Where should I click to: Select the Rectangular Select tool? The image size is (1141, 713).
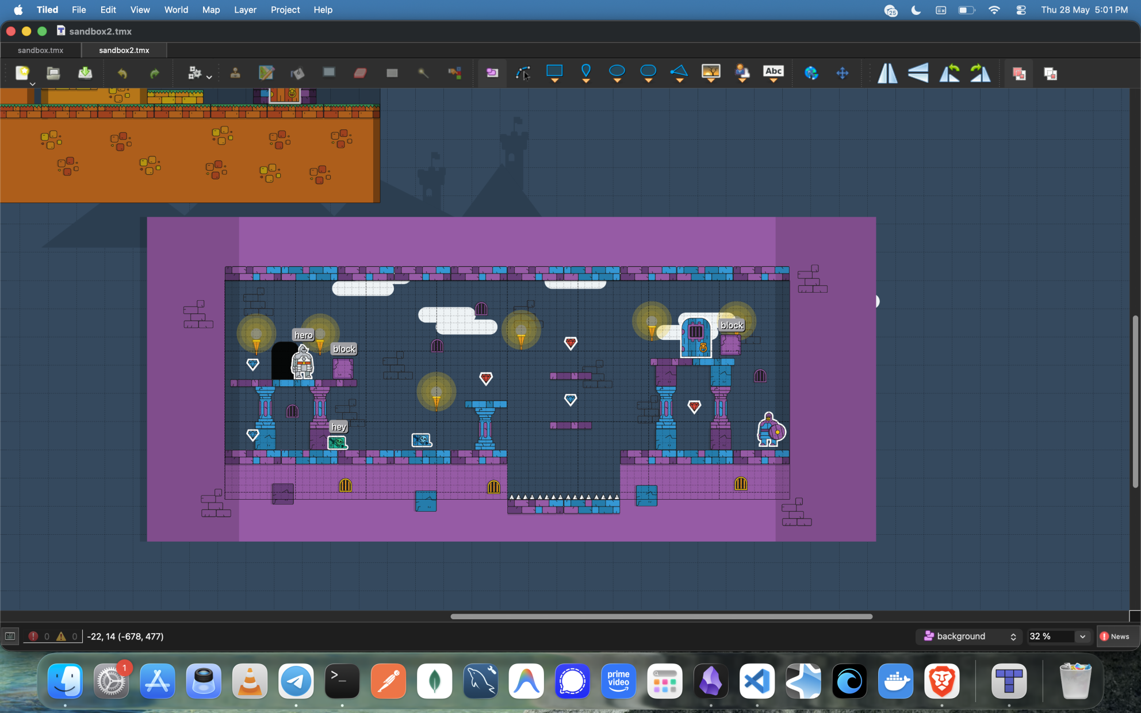(392, 73)
